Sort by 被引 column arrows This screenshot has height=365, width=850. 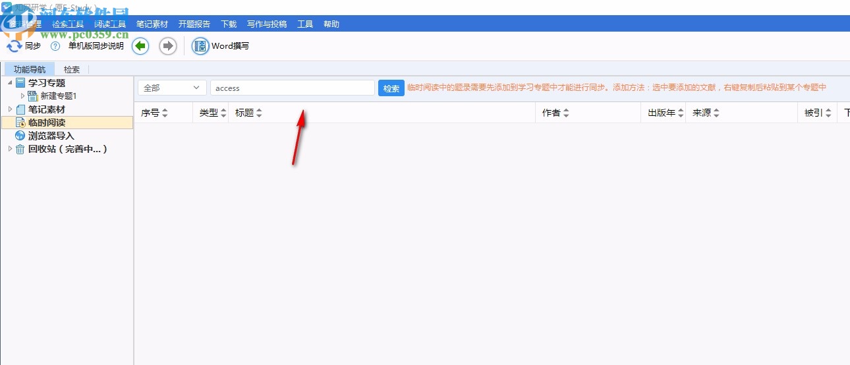(828, 113)
